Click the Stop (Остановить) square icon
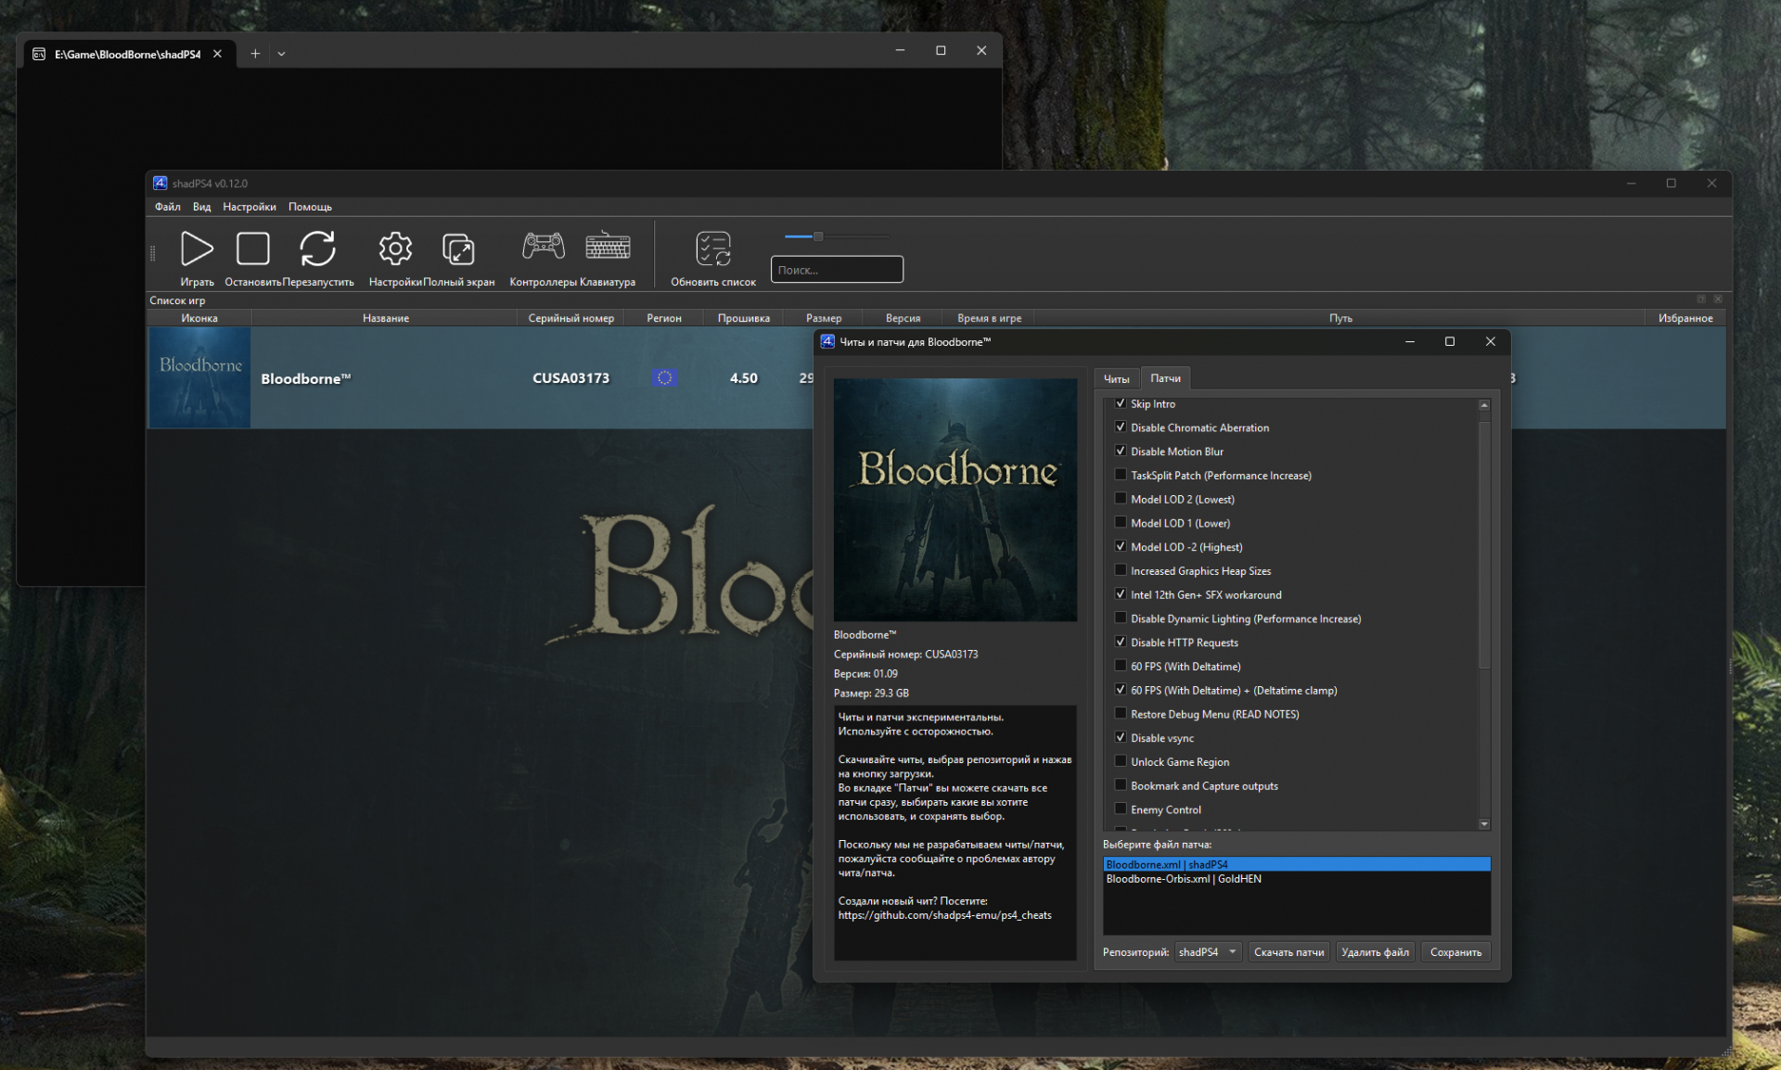 [253, 248]
